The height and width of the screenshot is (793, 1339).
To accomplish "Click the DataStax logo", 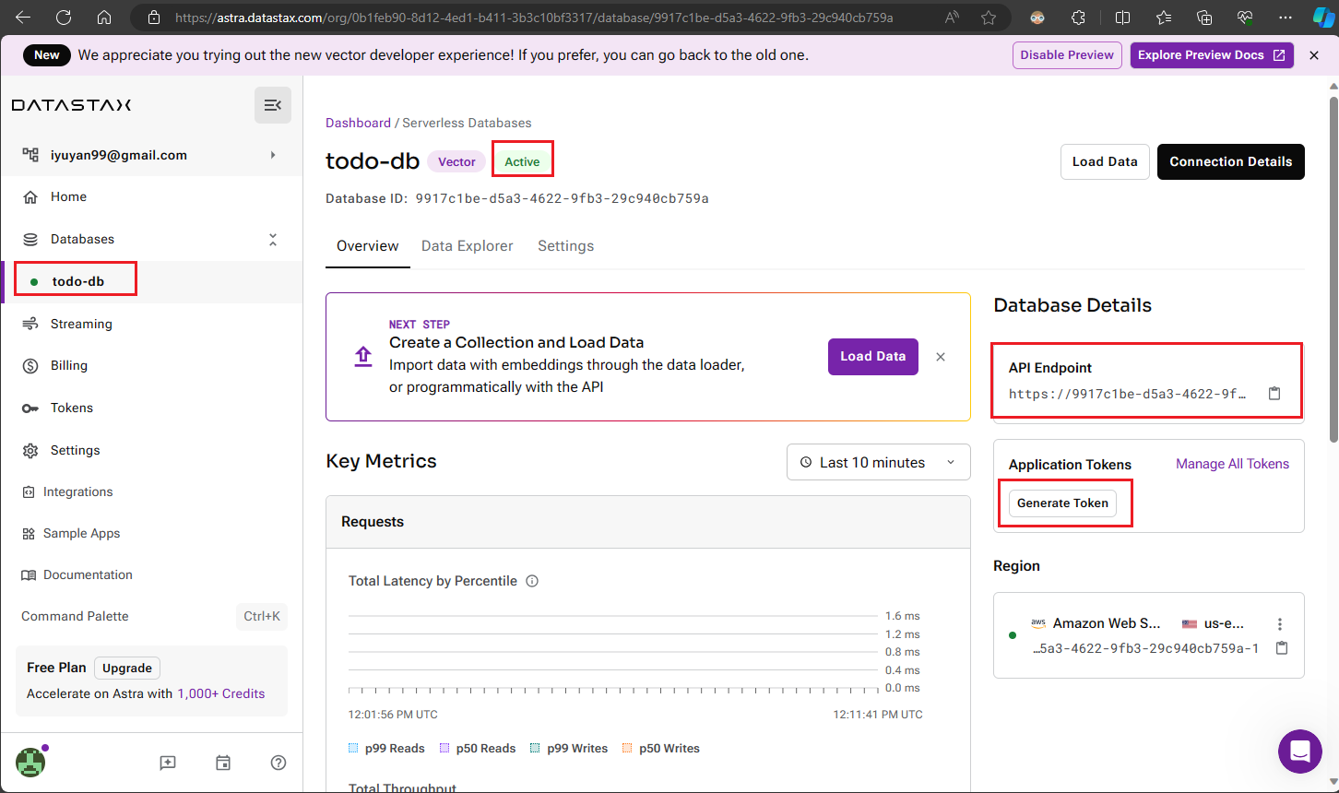I will click(x=71, y=105).
